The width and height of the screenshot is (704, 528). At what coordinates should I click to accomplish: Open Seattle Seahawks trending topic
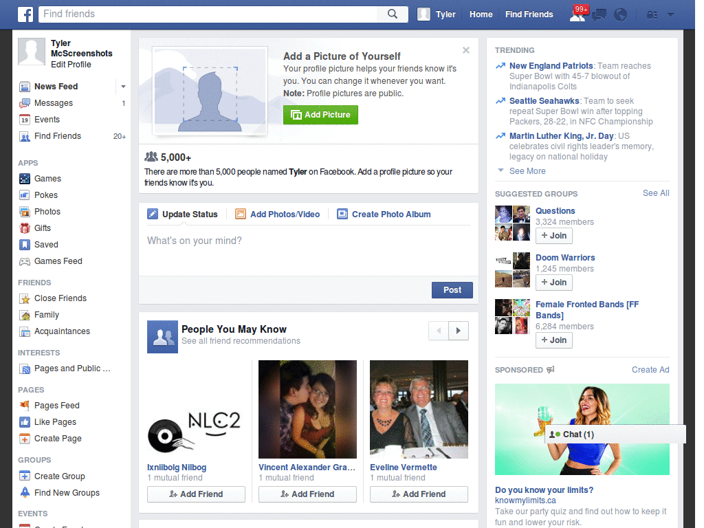coord(544,101)
